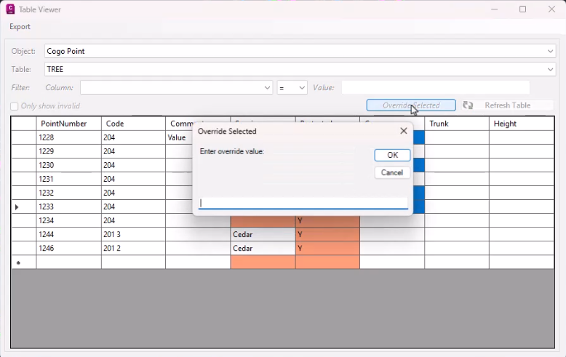The image size is (566, 357).
Task: Maximize the Table Viewer window
Action: [522, 9]
